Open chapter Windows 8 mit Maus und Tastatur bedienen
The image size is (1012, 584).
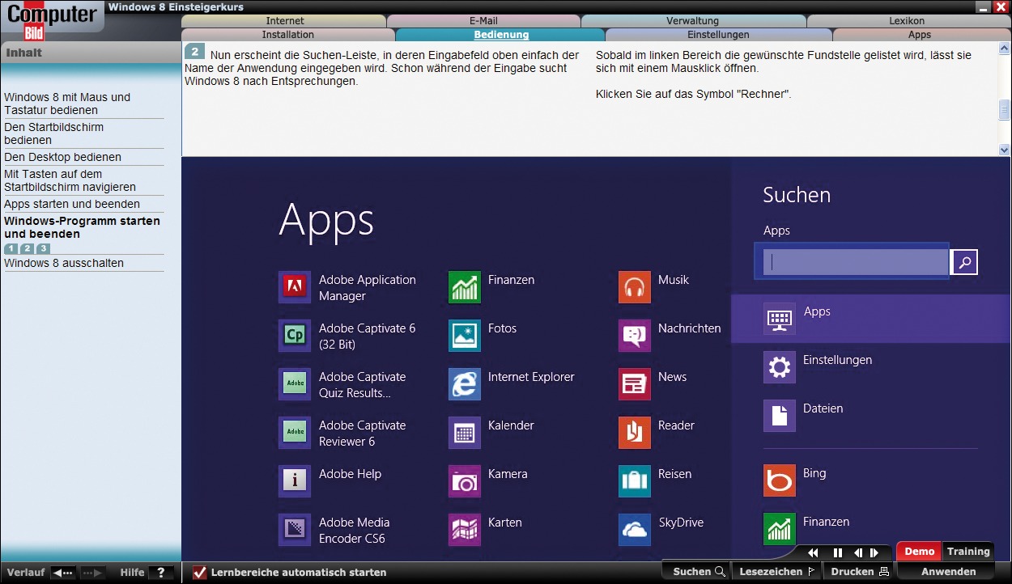67,104
